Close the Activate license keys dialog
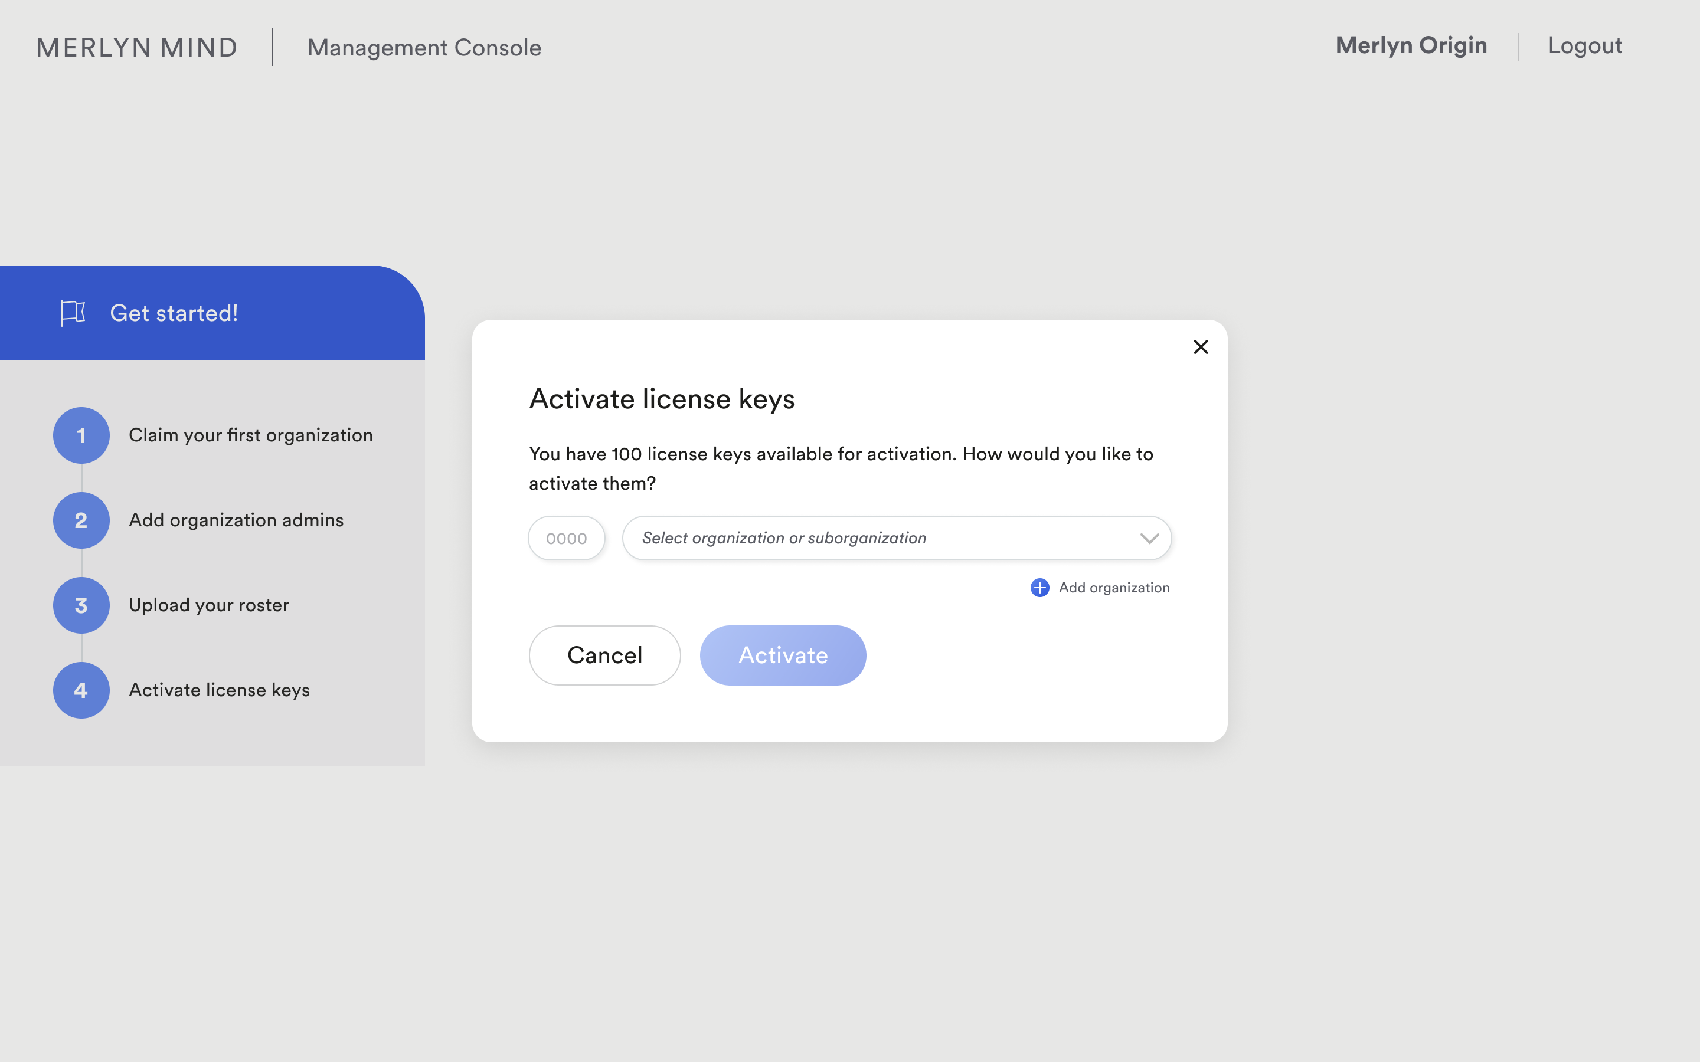 click(1201, 347)
